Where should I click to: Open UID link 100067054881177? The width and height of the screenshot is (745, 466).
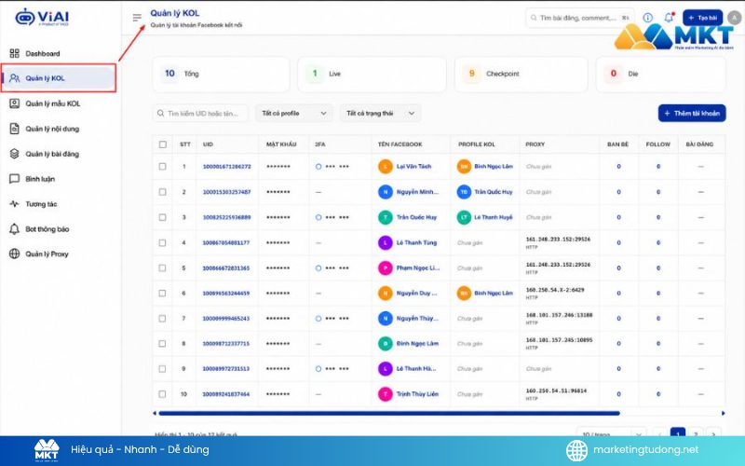(x=225, y=242)
